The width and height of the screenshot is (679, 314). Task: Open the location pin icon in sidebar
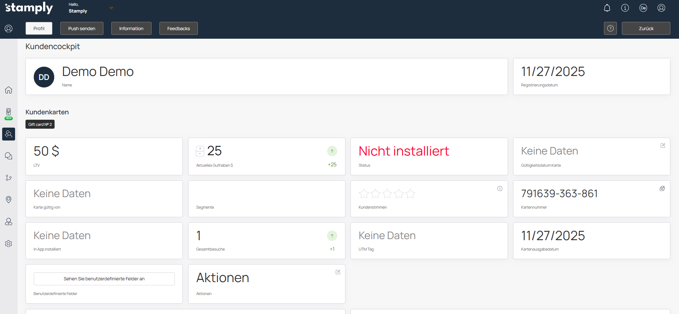click(x=9, y=200)
